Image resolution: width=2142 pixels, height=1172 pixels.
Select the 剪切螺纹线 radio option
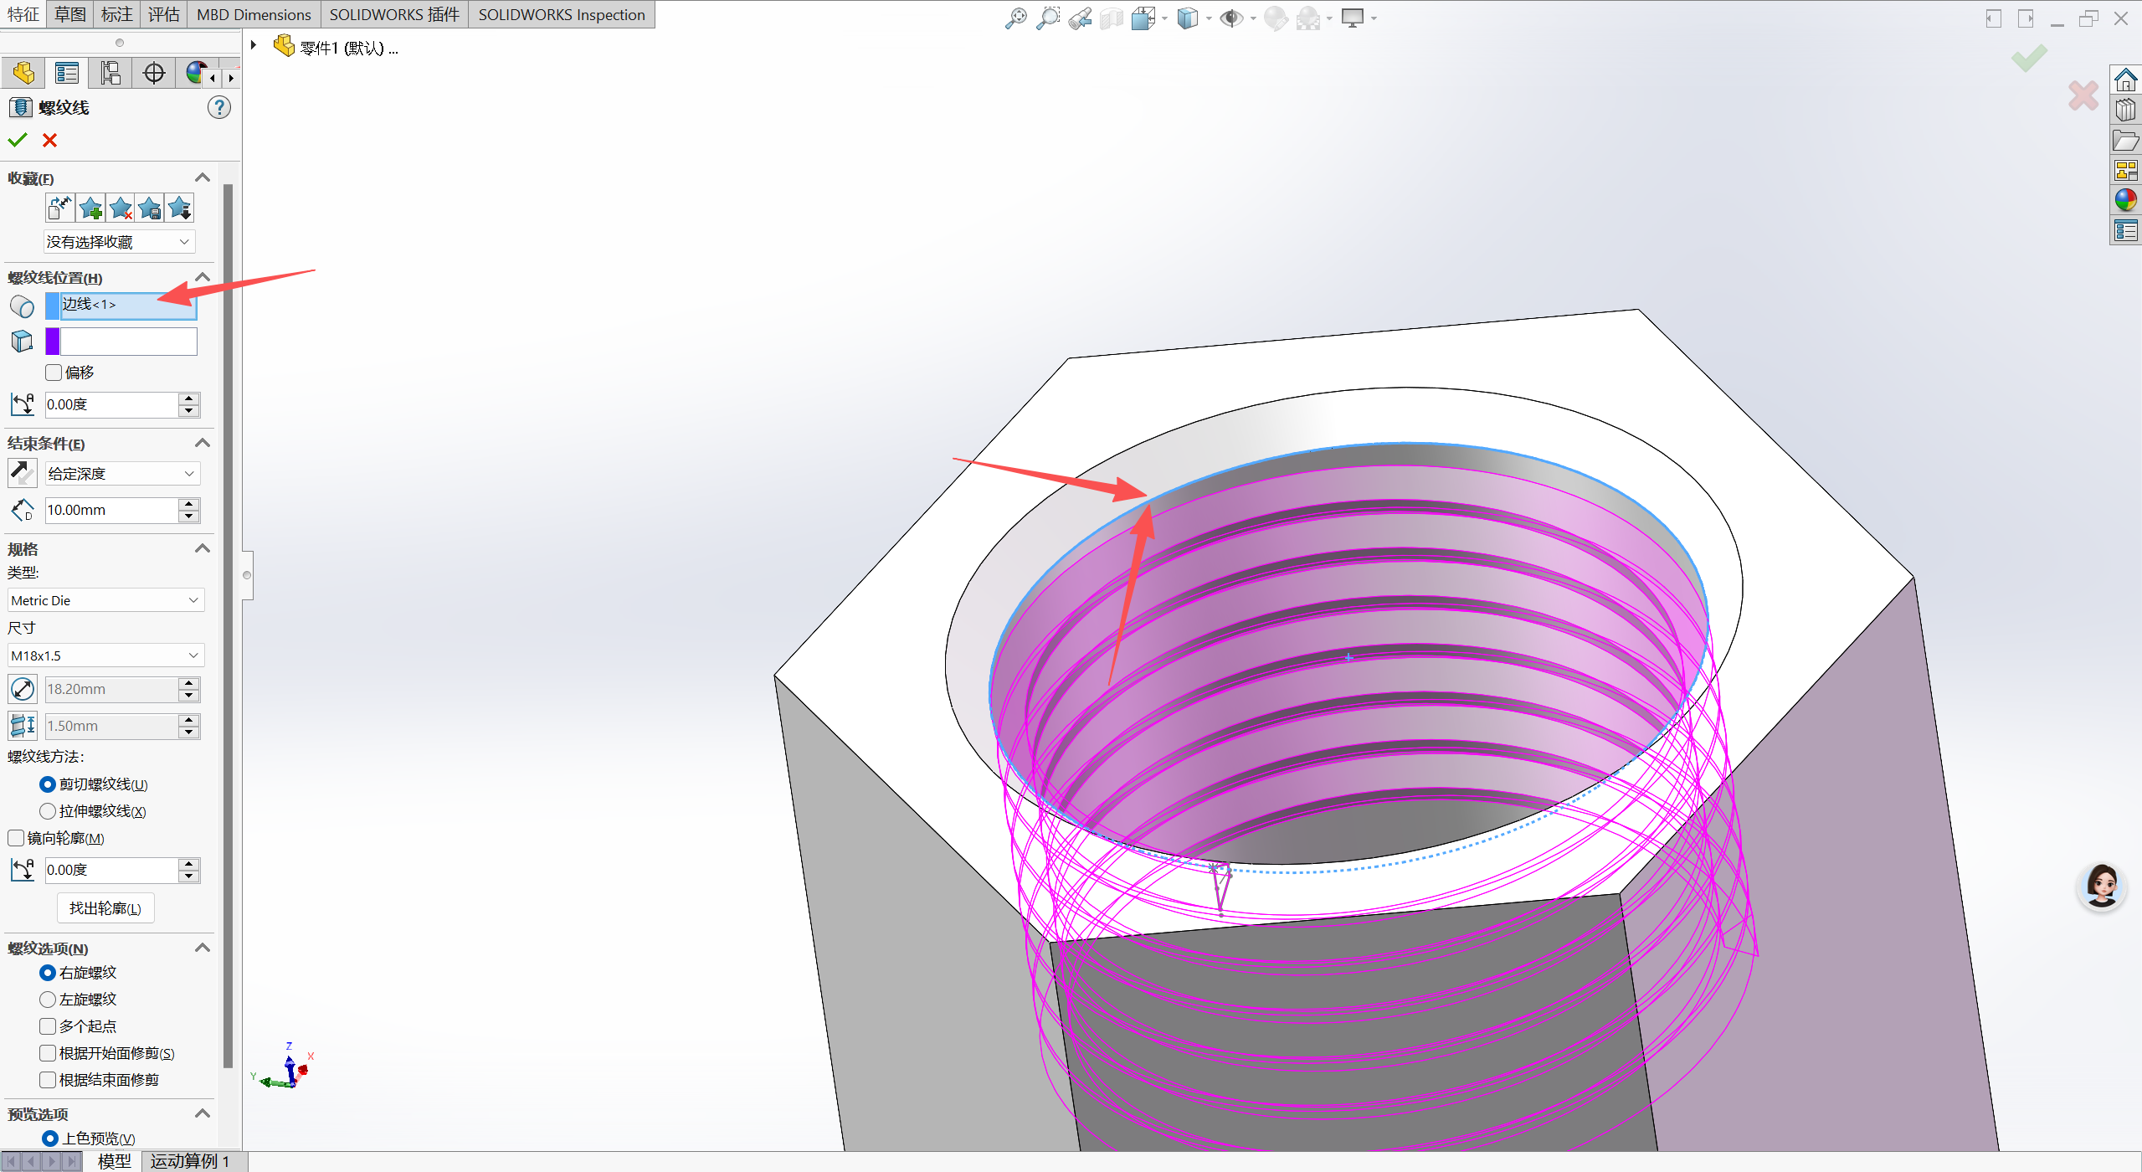point(48,784)
